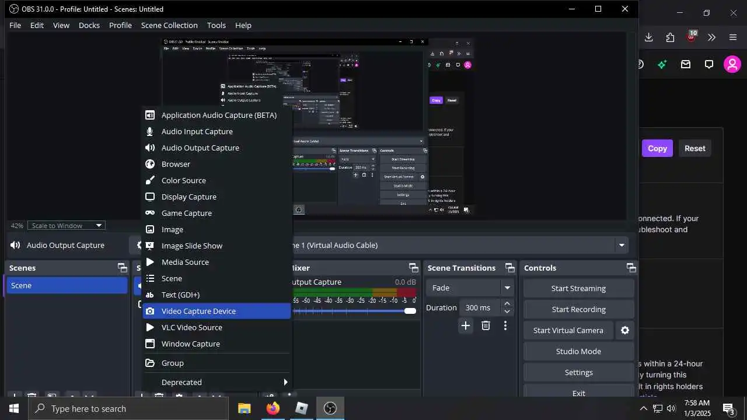Open the Twitch inbox notifications icon
This screenshot has height=420, width=747.
tap(686, 64)
